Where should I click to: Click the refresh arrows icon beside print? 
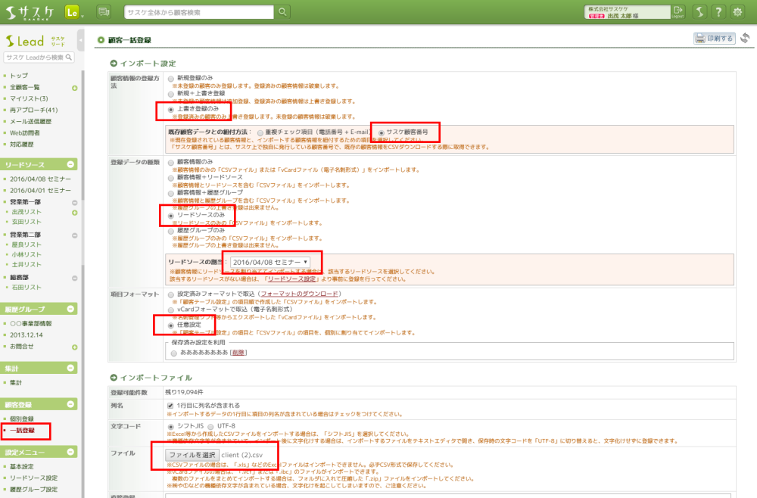pyautogui.click(x=746, y=39)
